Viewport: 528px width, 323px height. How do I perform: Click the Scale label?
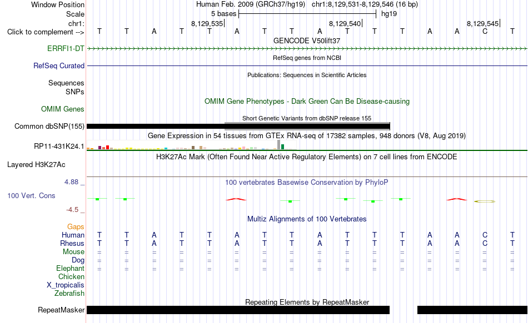point(75,14)
